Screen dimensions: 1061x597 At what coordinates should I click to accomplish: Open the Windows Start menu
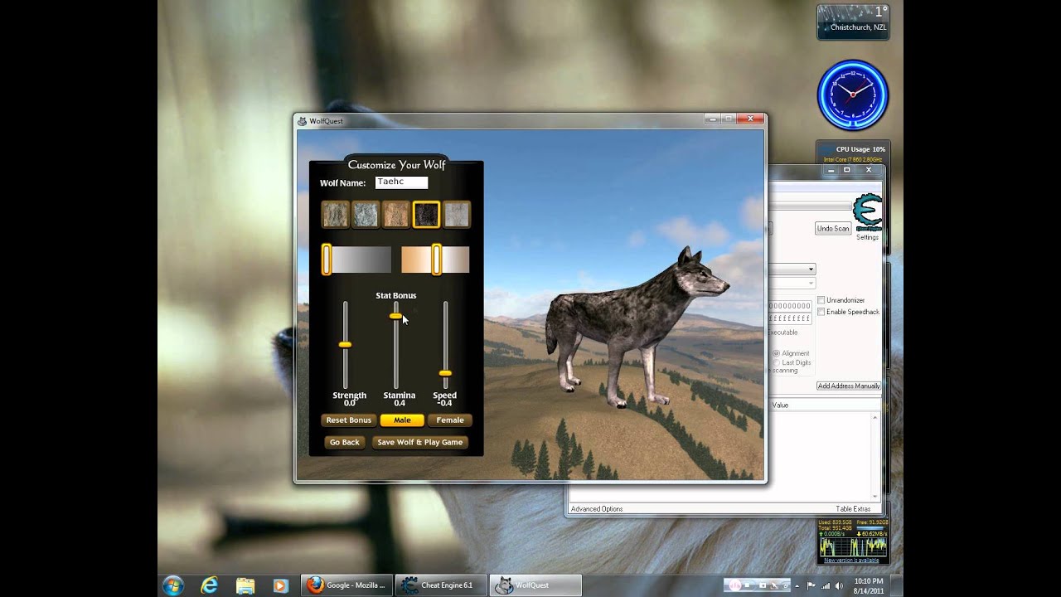point(173,585)
